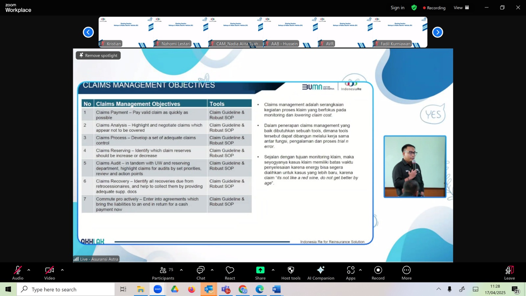Open the View layout menu
This screenshot has width=526, height=296.
461,8
